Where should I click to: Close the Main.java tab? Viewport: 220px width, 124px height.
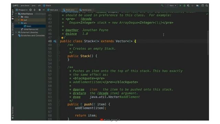click(60, 10)
